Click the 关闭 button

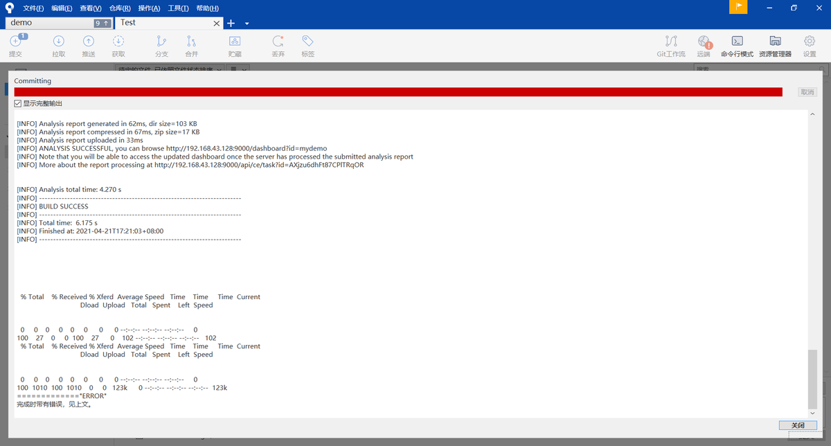(x=798, y=425)
